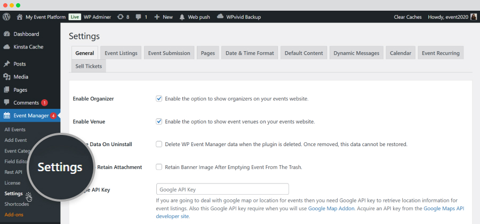Click the home icon beside My Event Platform

20,17
